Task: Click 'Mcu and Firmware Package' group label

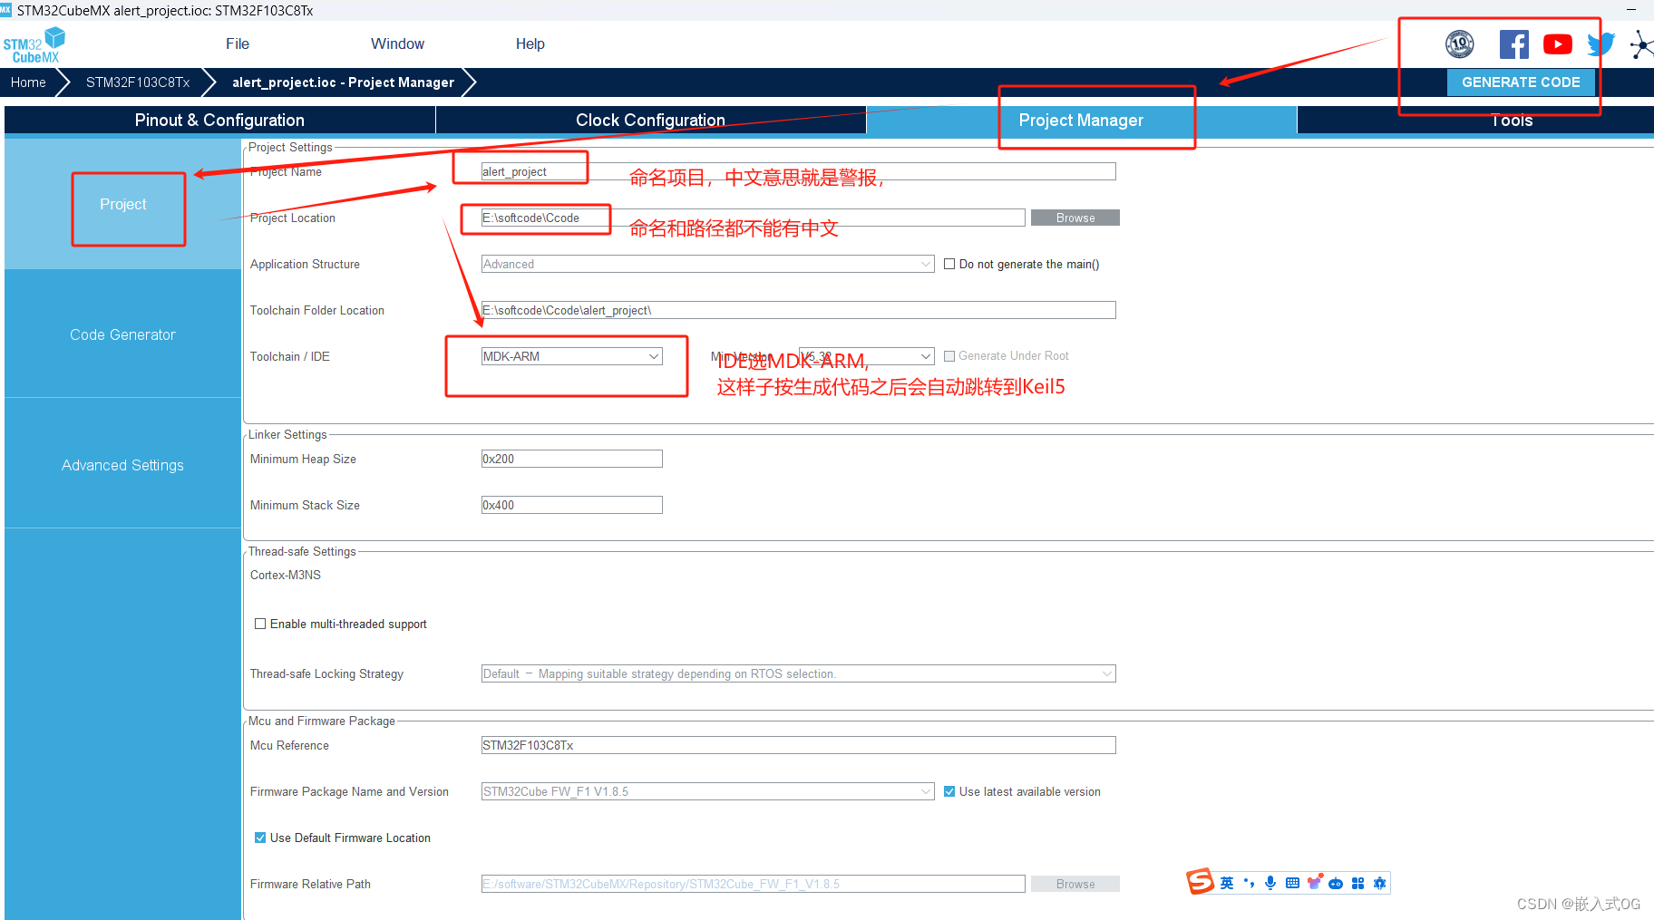Action: [x=322, y=721]
